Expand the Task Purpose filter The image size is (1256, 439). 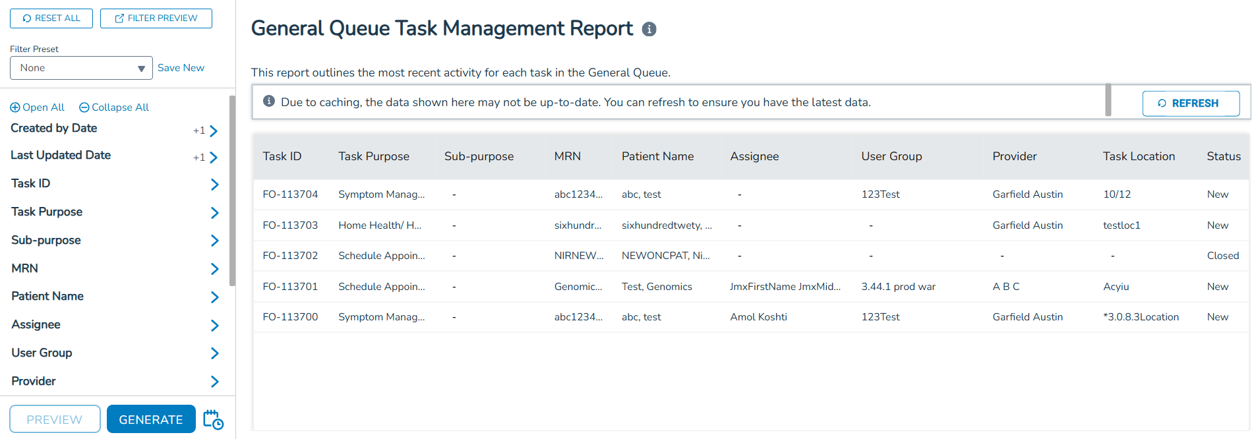[214, 212]
